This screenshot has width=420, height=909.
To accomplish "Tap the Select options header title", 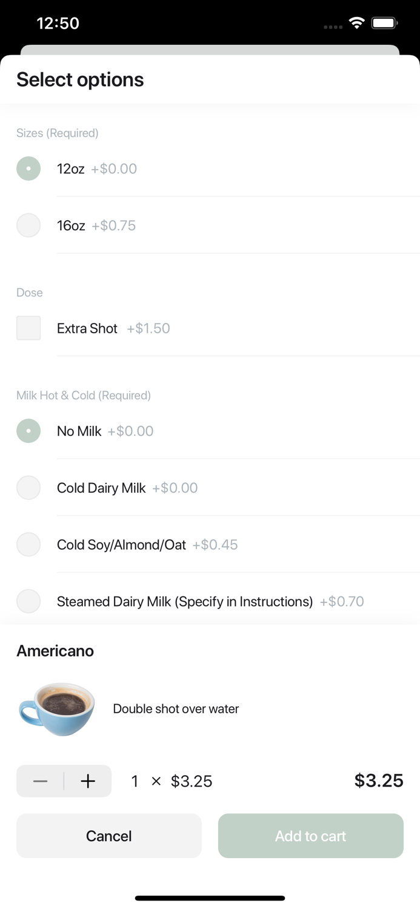I will pyautogui.click(x=80, y=79).
